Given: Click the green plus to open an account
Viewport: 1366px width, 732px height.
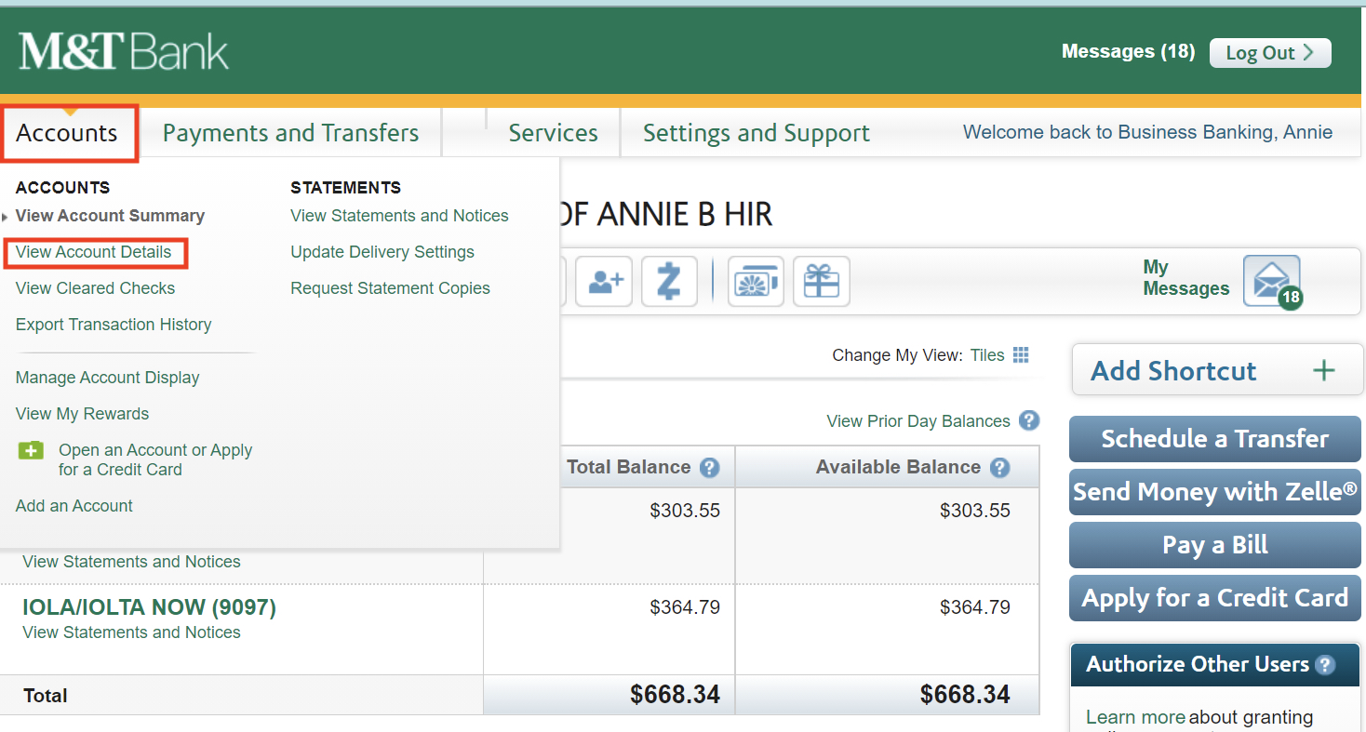Looking at the screenshot, I should (31, 449).
